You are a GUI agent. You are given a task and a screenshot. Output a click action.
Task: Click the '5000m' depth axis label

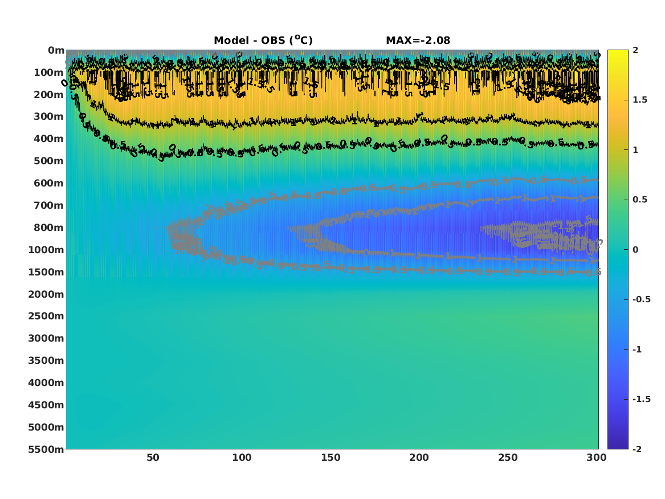pos(46,427)
